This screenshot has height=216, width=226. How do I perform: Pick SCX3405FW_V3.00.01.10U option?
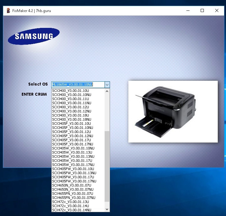[x=78, y=169]
